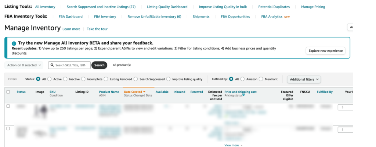Select the Status All radio button
This screenshot has height=147, width=376.
point(38,79)
